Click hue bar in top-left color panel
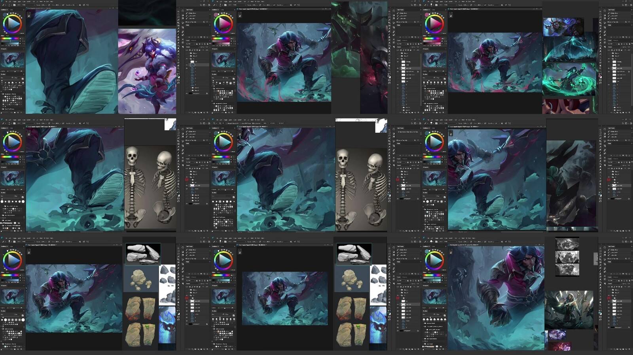The height and width of the screenshot is (355, 633). coord(10,39)
